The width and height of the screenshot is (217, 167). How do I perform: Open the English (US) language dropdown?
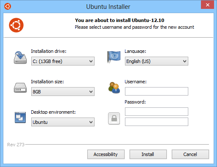pos(157,61)
